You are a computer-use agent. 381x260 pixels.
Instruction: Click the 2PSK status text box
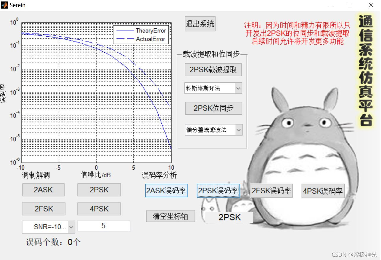pos(230,217)
